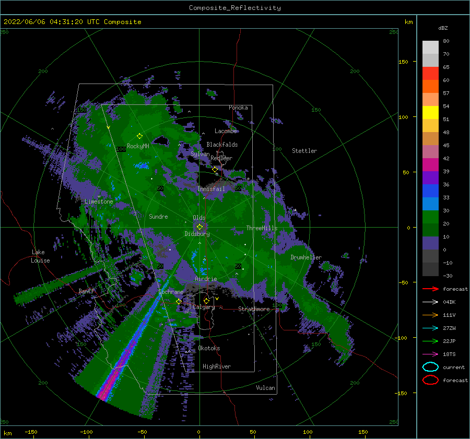Click the Lacombe label
Screen dimensions: 470x439
[226, 131]
